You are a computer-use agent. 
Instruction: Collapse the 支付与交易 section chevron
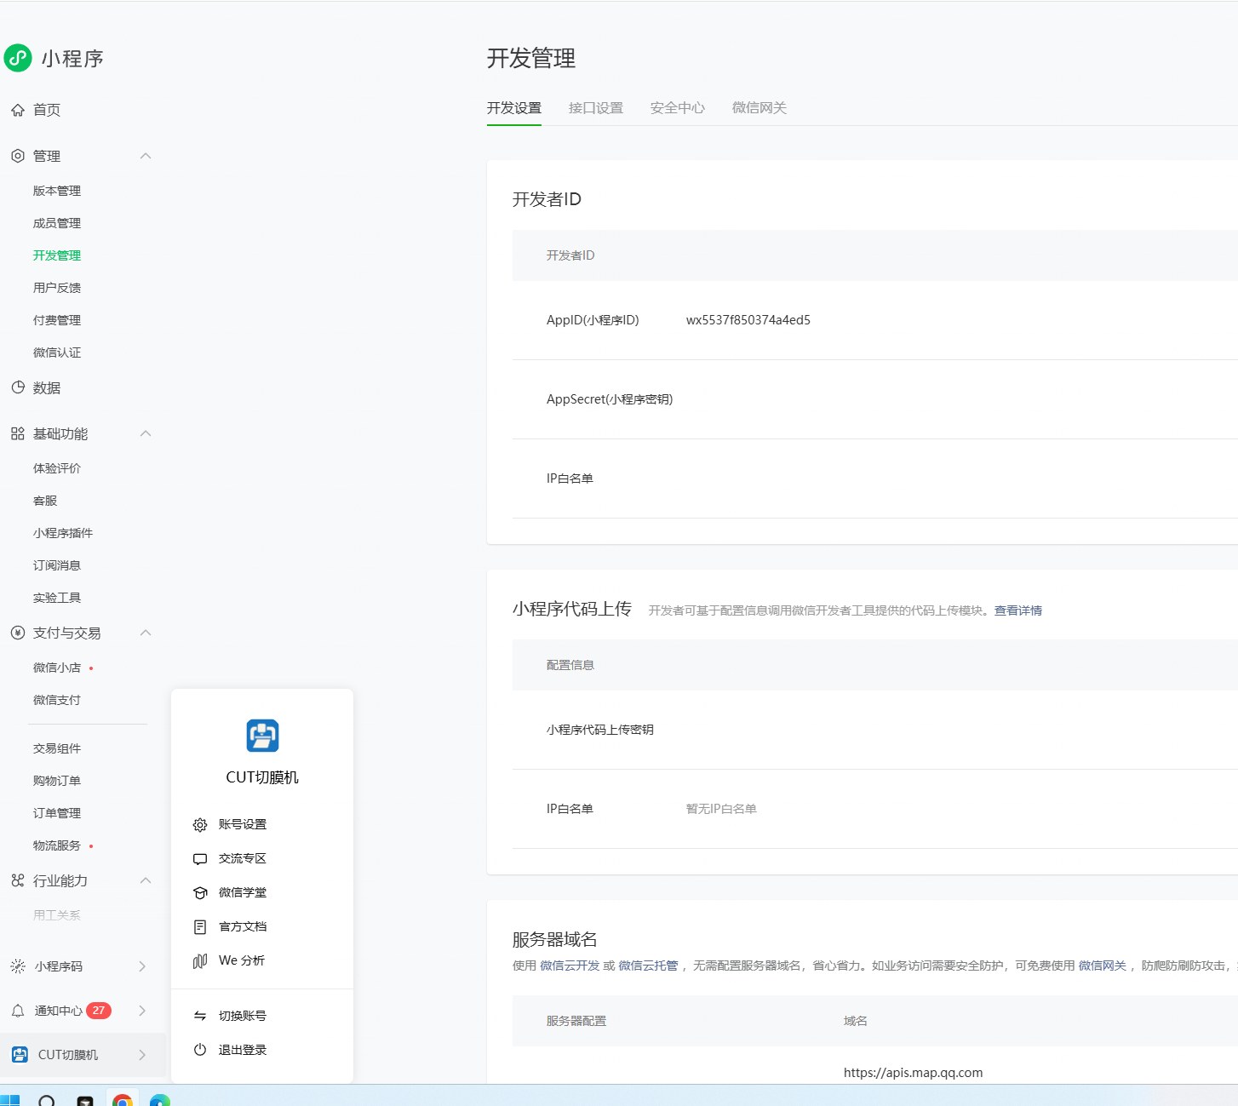point(146,633)
